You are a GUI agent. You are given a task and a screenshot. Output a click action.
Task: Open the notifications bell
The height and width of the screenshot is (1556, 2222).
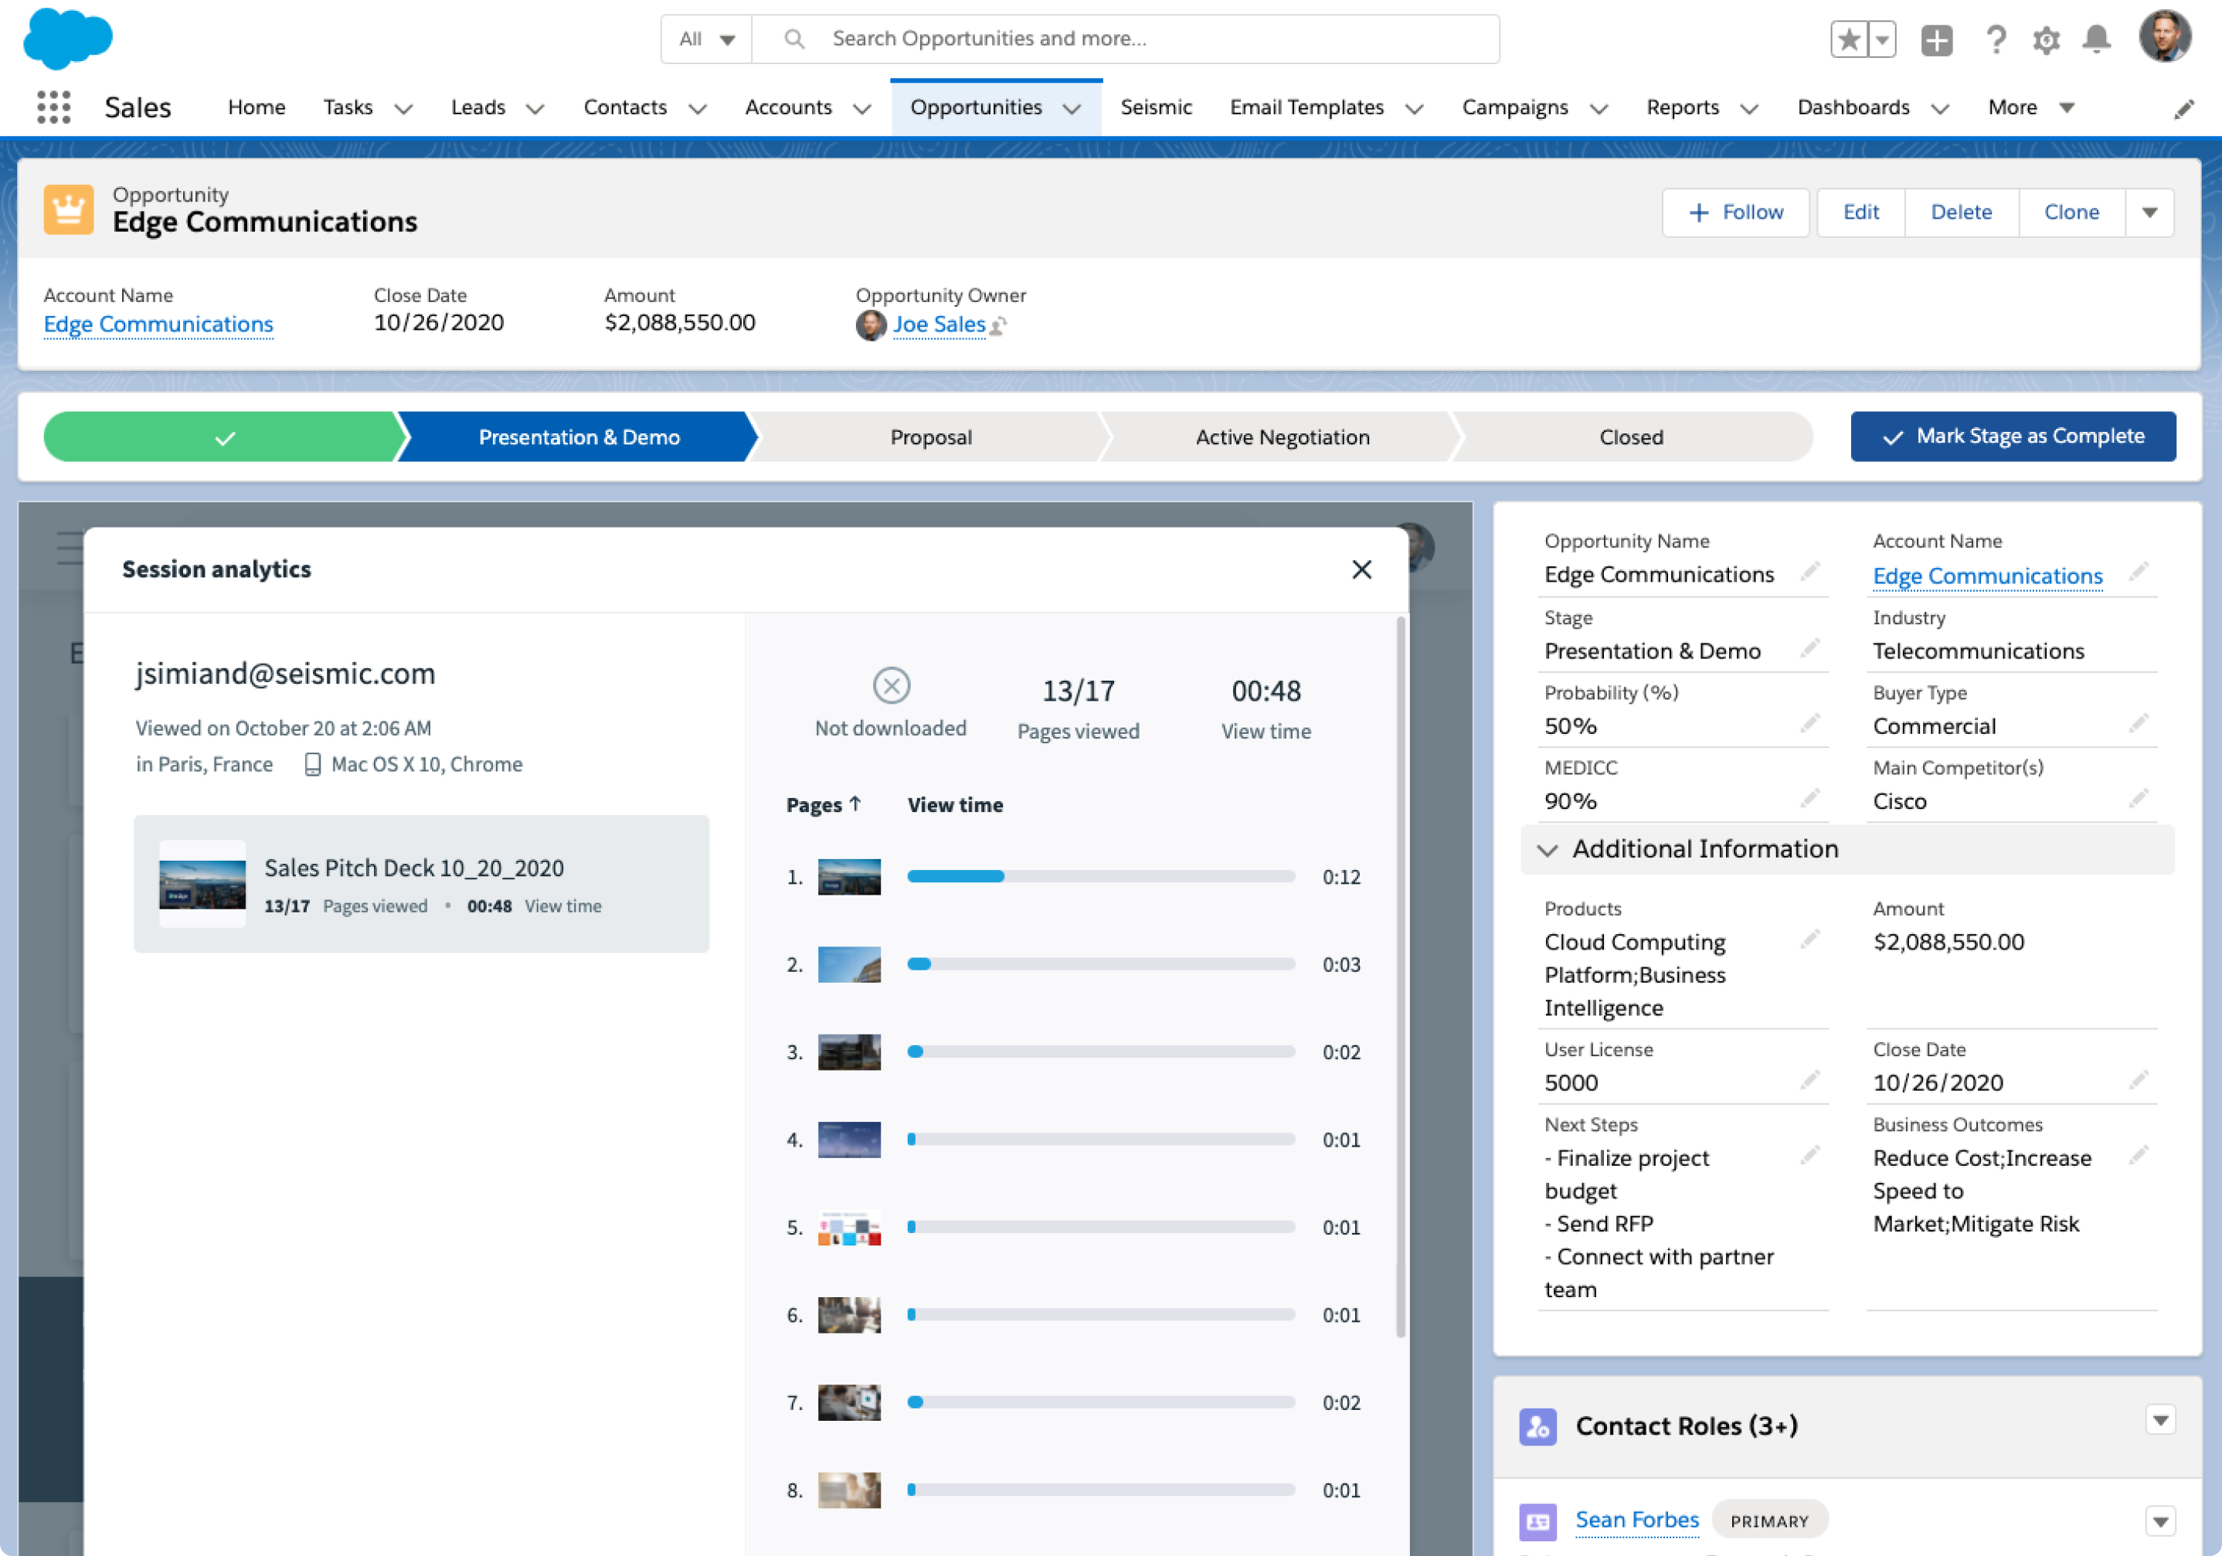2096,39
